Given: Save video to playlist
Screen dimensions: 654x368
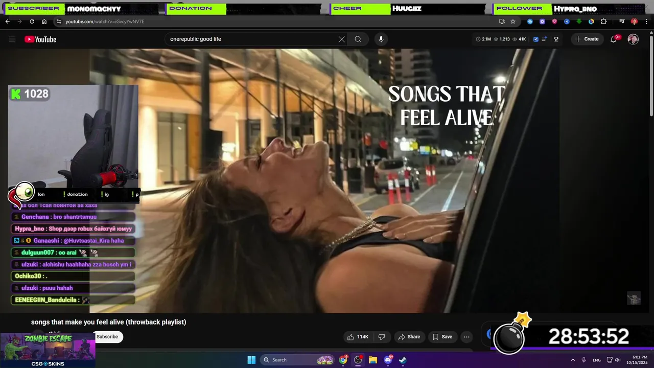Looking at the screenshot, I should pos(442,337).
